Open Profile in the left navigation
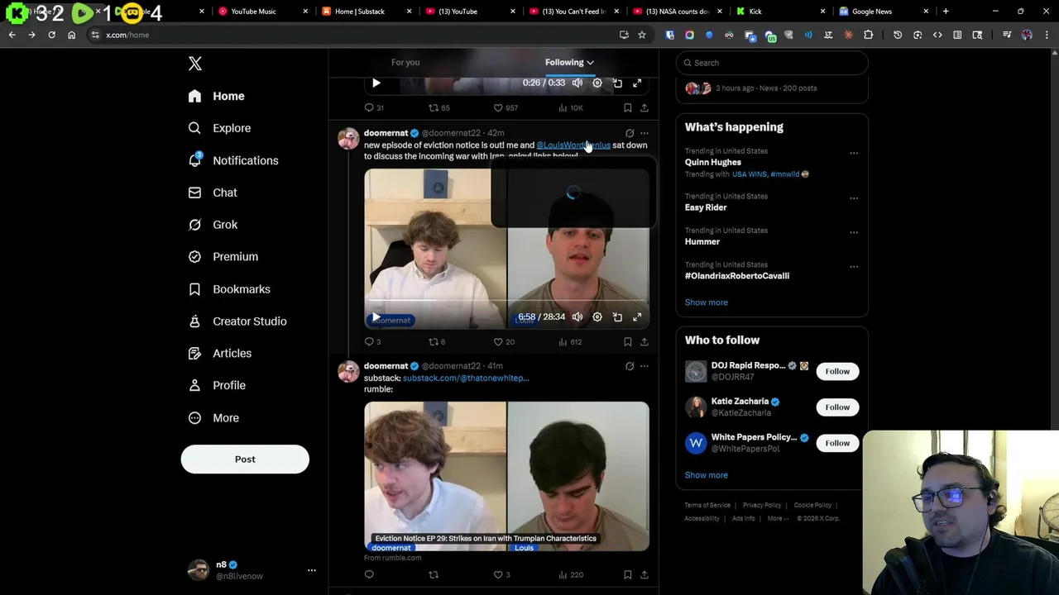Image resolution: width=1059 pixels, height=595 pixels. click(216, 385)
